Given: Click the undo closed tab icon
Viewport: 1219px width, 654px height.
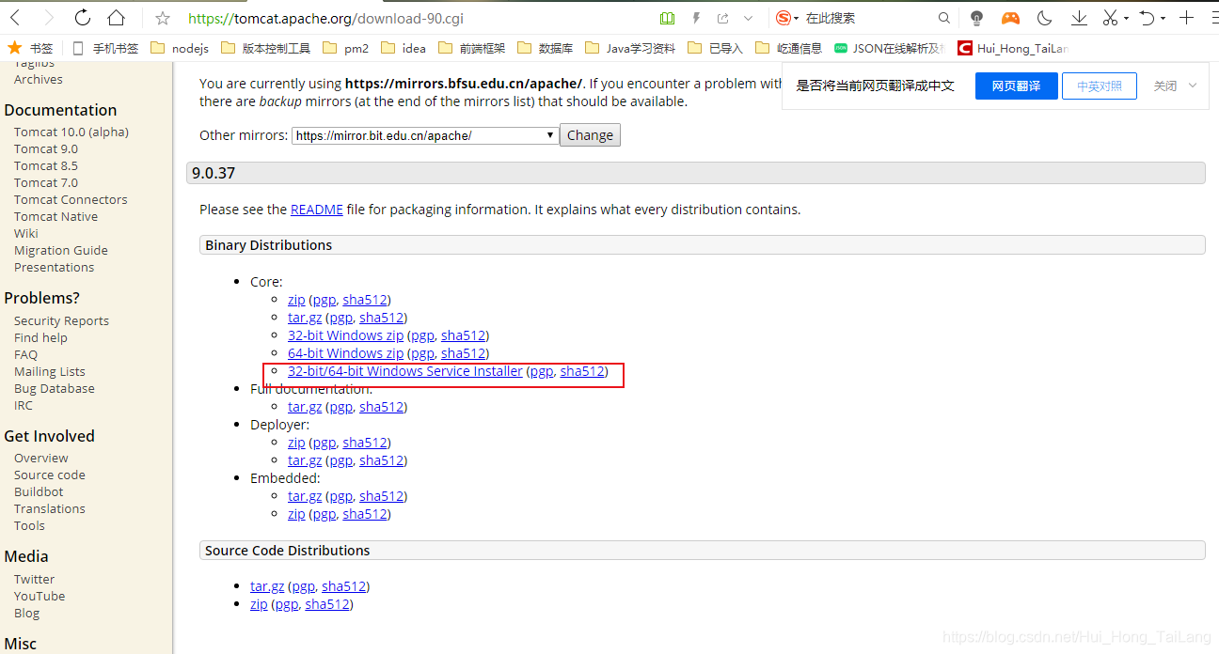Looking at the screenshot, I should click(x=1148, y=18).
